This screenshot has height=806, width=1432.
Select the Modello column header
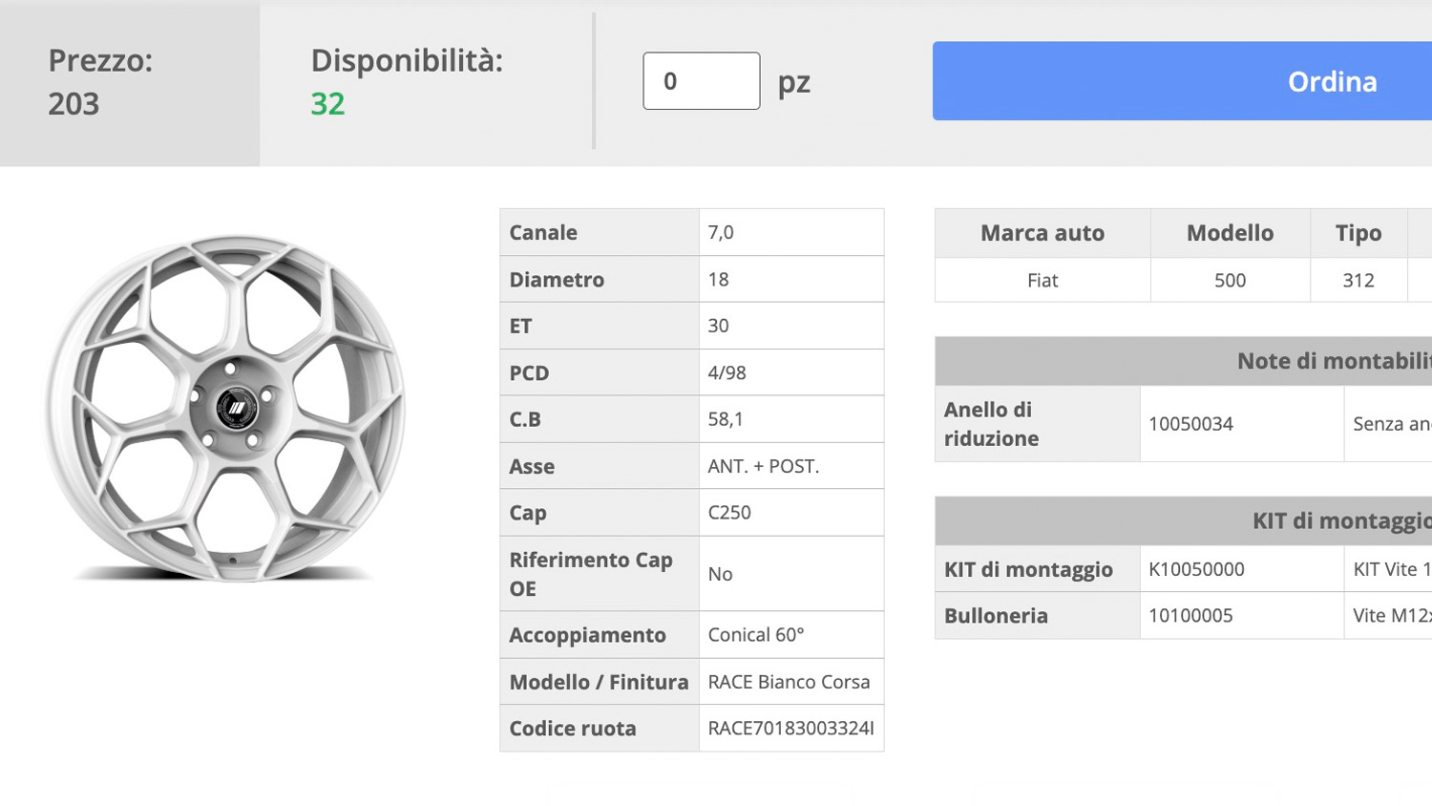pyautogui.click(x=1230, y=233)
